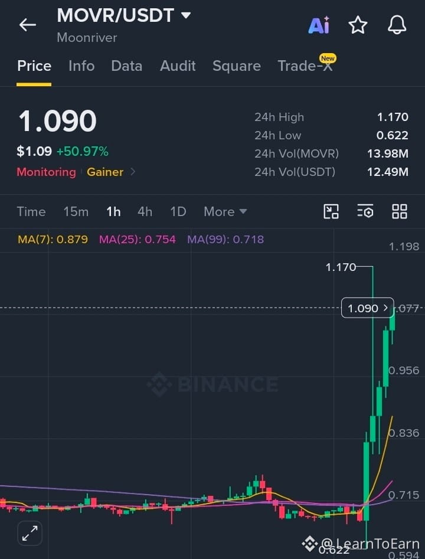Select the Time chart interval
The height and width of the screenshot is (559, 425).
pyautogui.click(x=31, y=212)
